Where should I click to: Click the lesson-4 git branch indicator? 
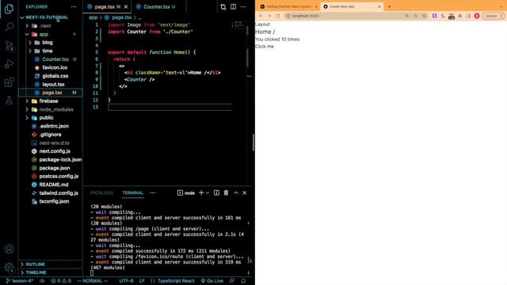(20, 281)
